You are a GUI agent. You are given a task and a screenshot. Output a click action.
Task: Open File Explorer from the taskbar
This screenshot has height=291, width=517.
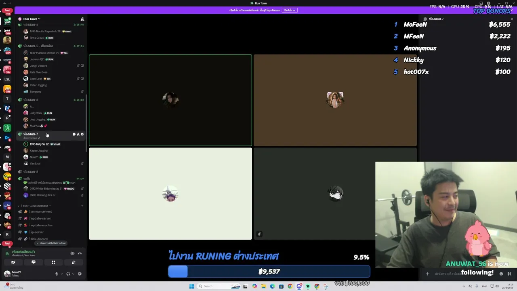click(263, 286)
